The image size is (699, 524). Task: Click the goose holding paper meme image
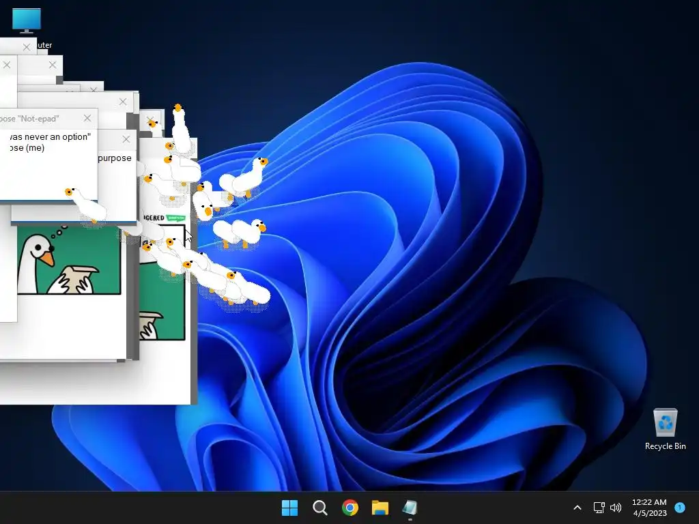click(69, 261)
